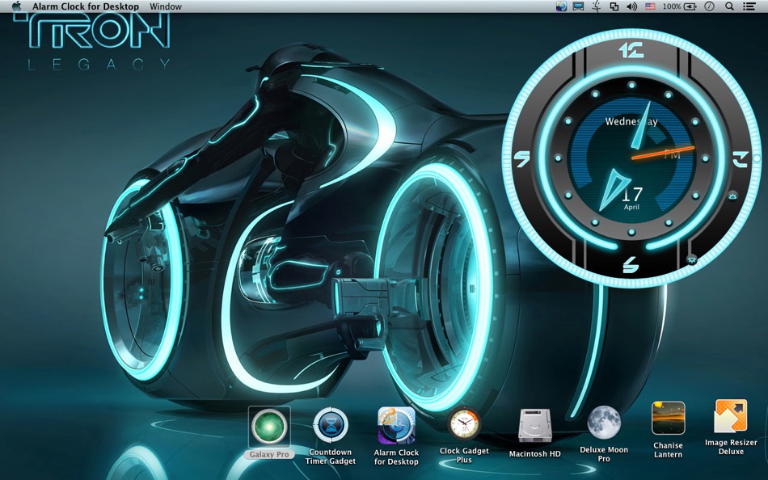Expand the volume control in menu bar
This screenshot has height=480, width=768.
(x=631, y=6)
